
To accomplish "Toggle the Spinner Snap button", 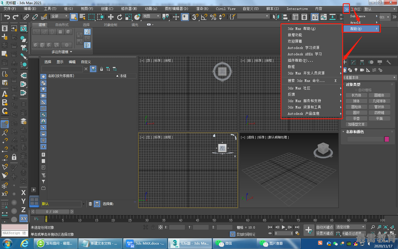I will (222, 17).
